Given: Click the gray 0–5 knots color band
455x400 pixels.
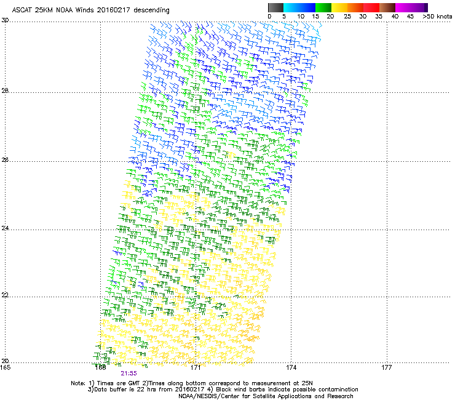Looking at the screenshot, I should pyautogui.click(x=275, y=7).
